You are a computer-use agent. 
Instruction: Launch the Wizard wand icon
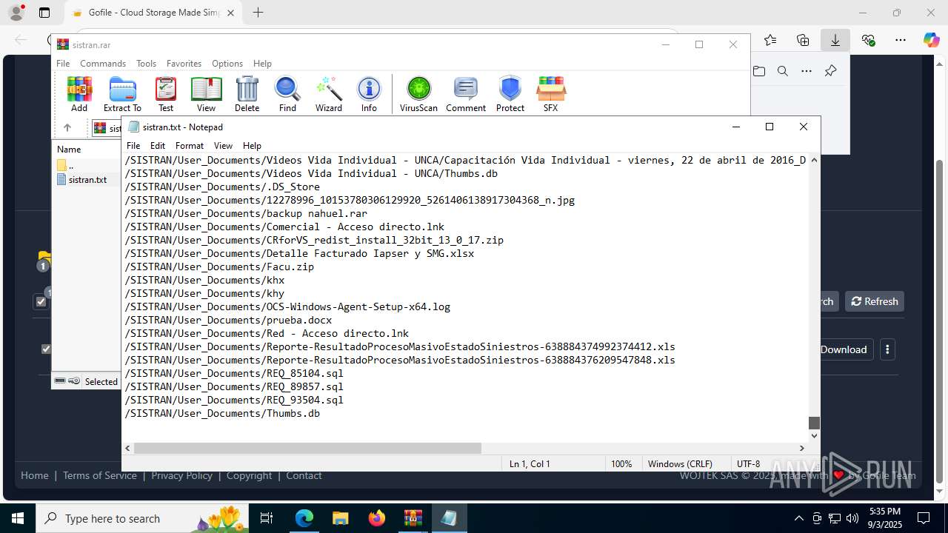tap(328, 94)
